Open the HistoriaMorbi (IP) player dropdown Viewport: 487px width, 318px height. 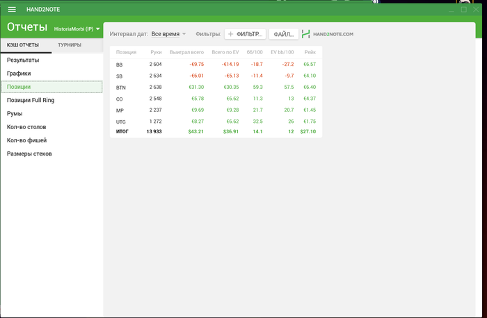point(77,29)
